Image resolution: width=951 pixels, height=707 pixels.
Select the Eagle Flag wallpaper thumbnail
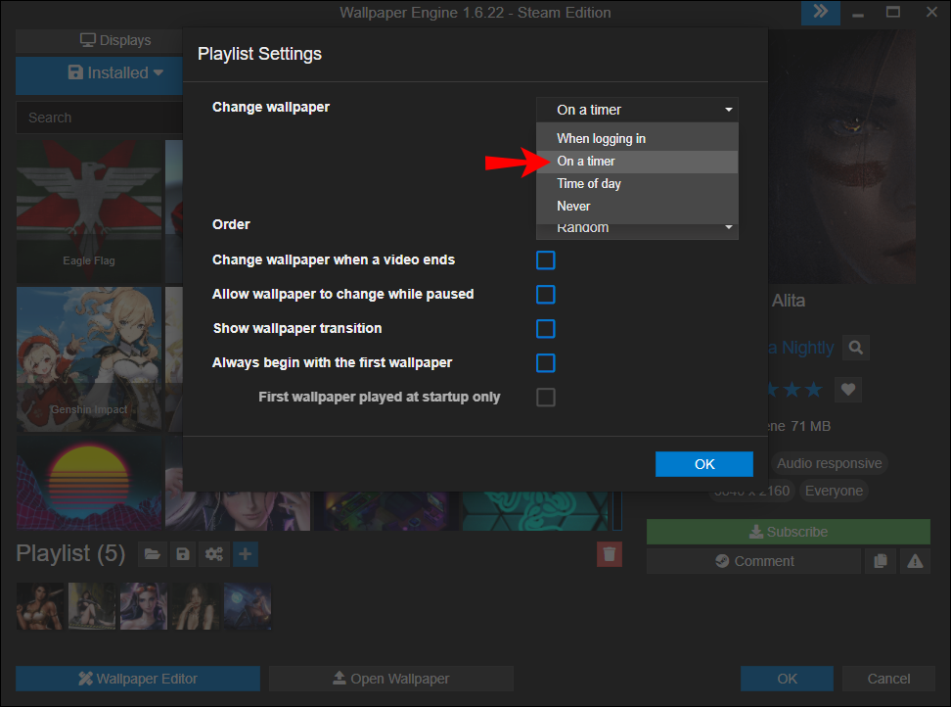[x=89, y=212]
